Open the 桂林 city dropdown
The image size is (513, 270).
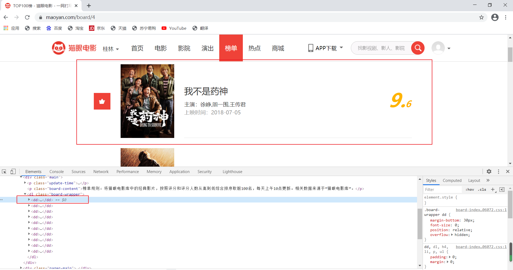coord(111,49)
